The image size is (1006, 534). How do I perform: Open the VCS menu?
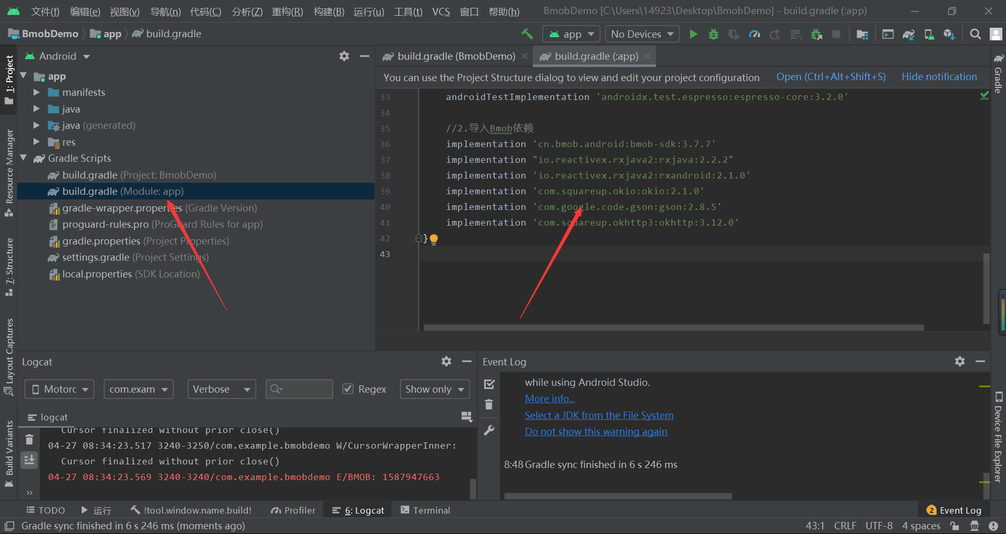tap(441, 11)
